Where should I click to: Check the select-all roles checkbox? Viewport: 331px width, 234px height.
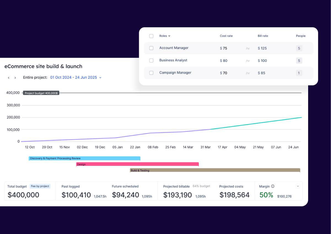click(x=151, y=36)
